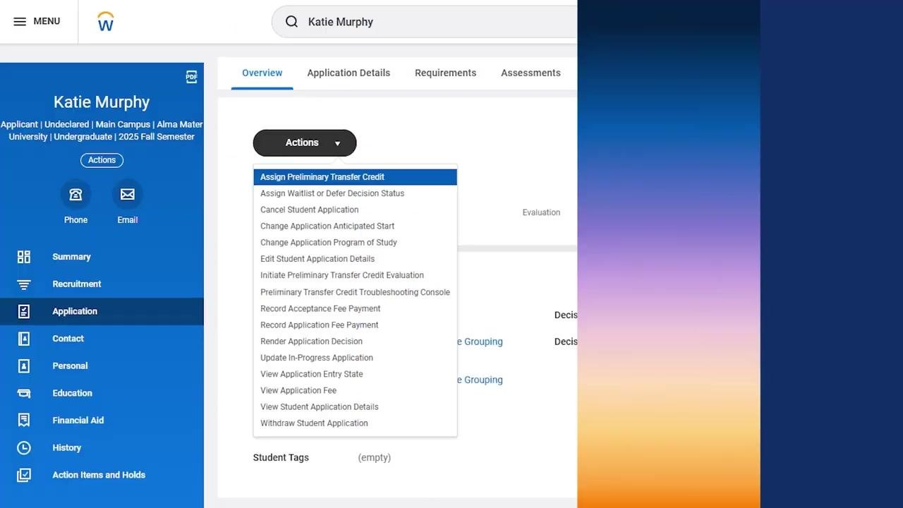Click the Evaluation label
Viewport: 903px width, 508px height.
tap(541, 212)
